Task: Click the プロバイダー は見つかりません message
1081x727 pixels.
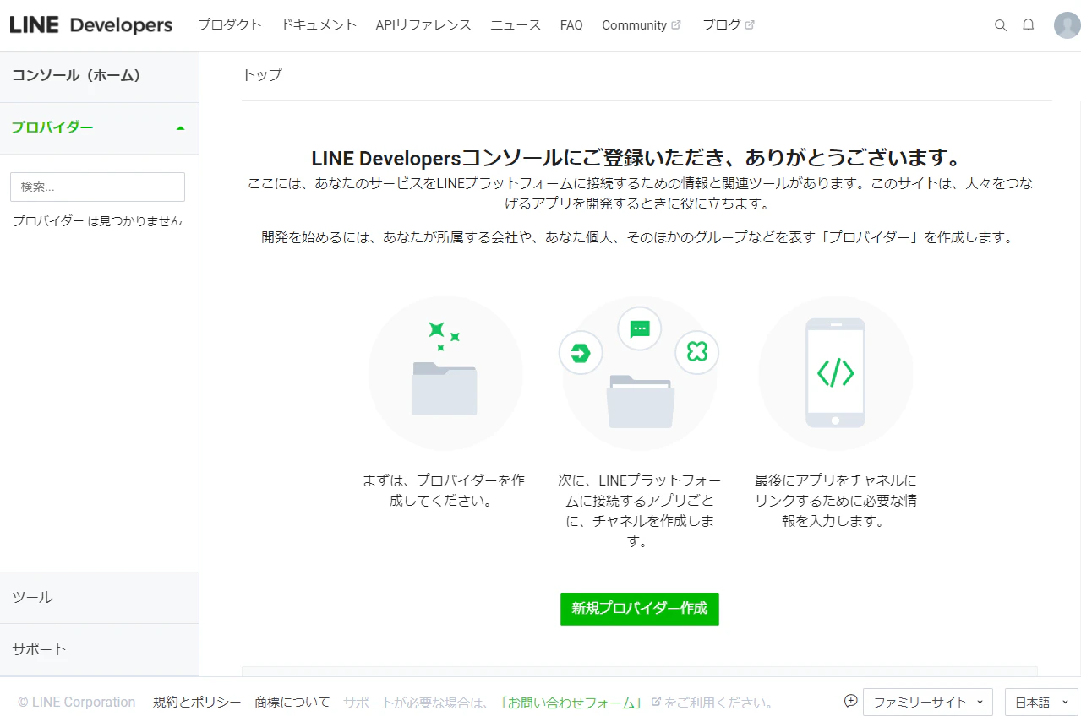Action: click(x=97, y=221)
